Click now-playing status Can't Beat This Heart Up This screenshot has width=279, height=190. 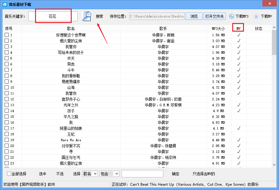point(185,184)
